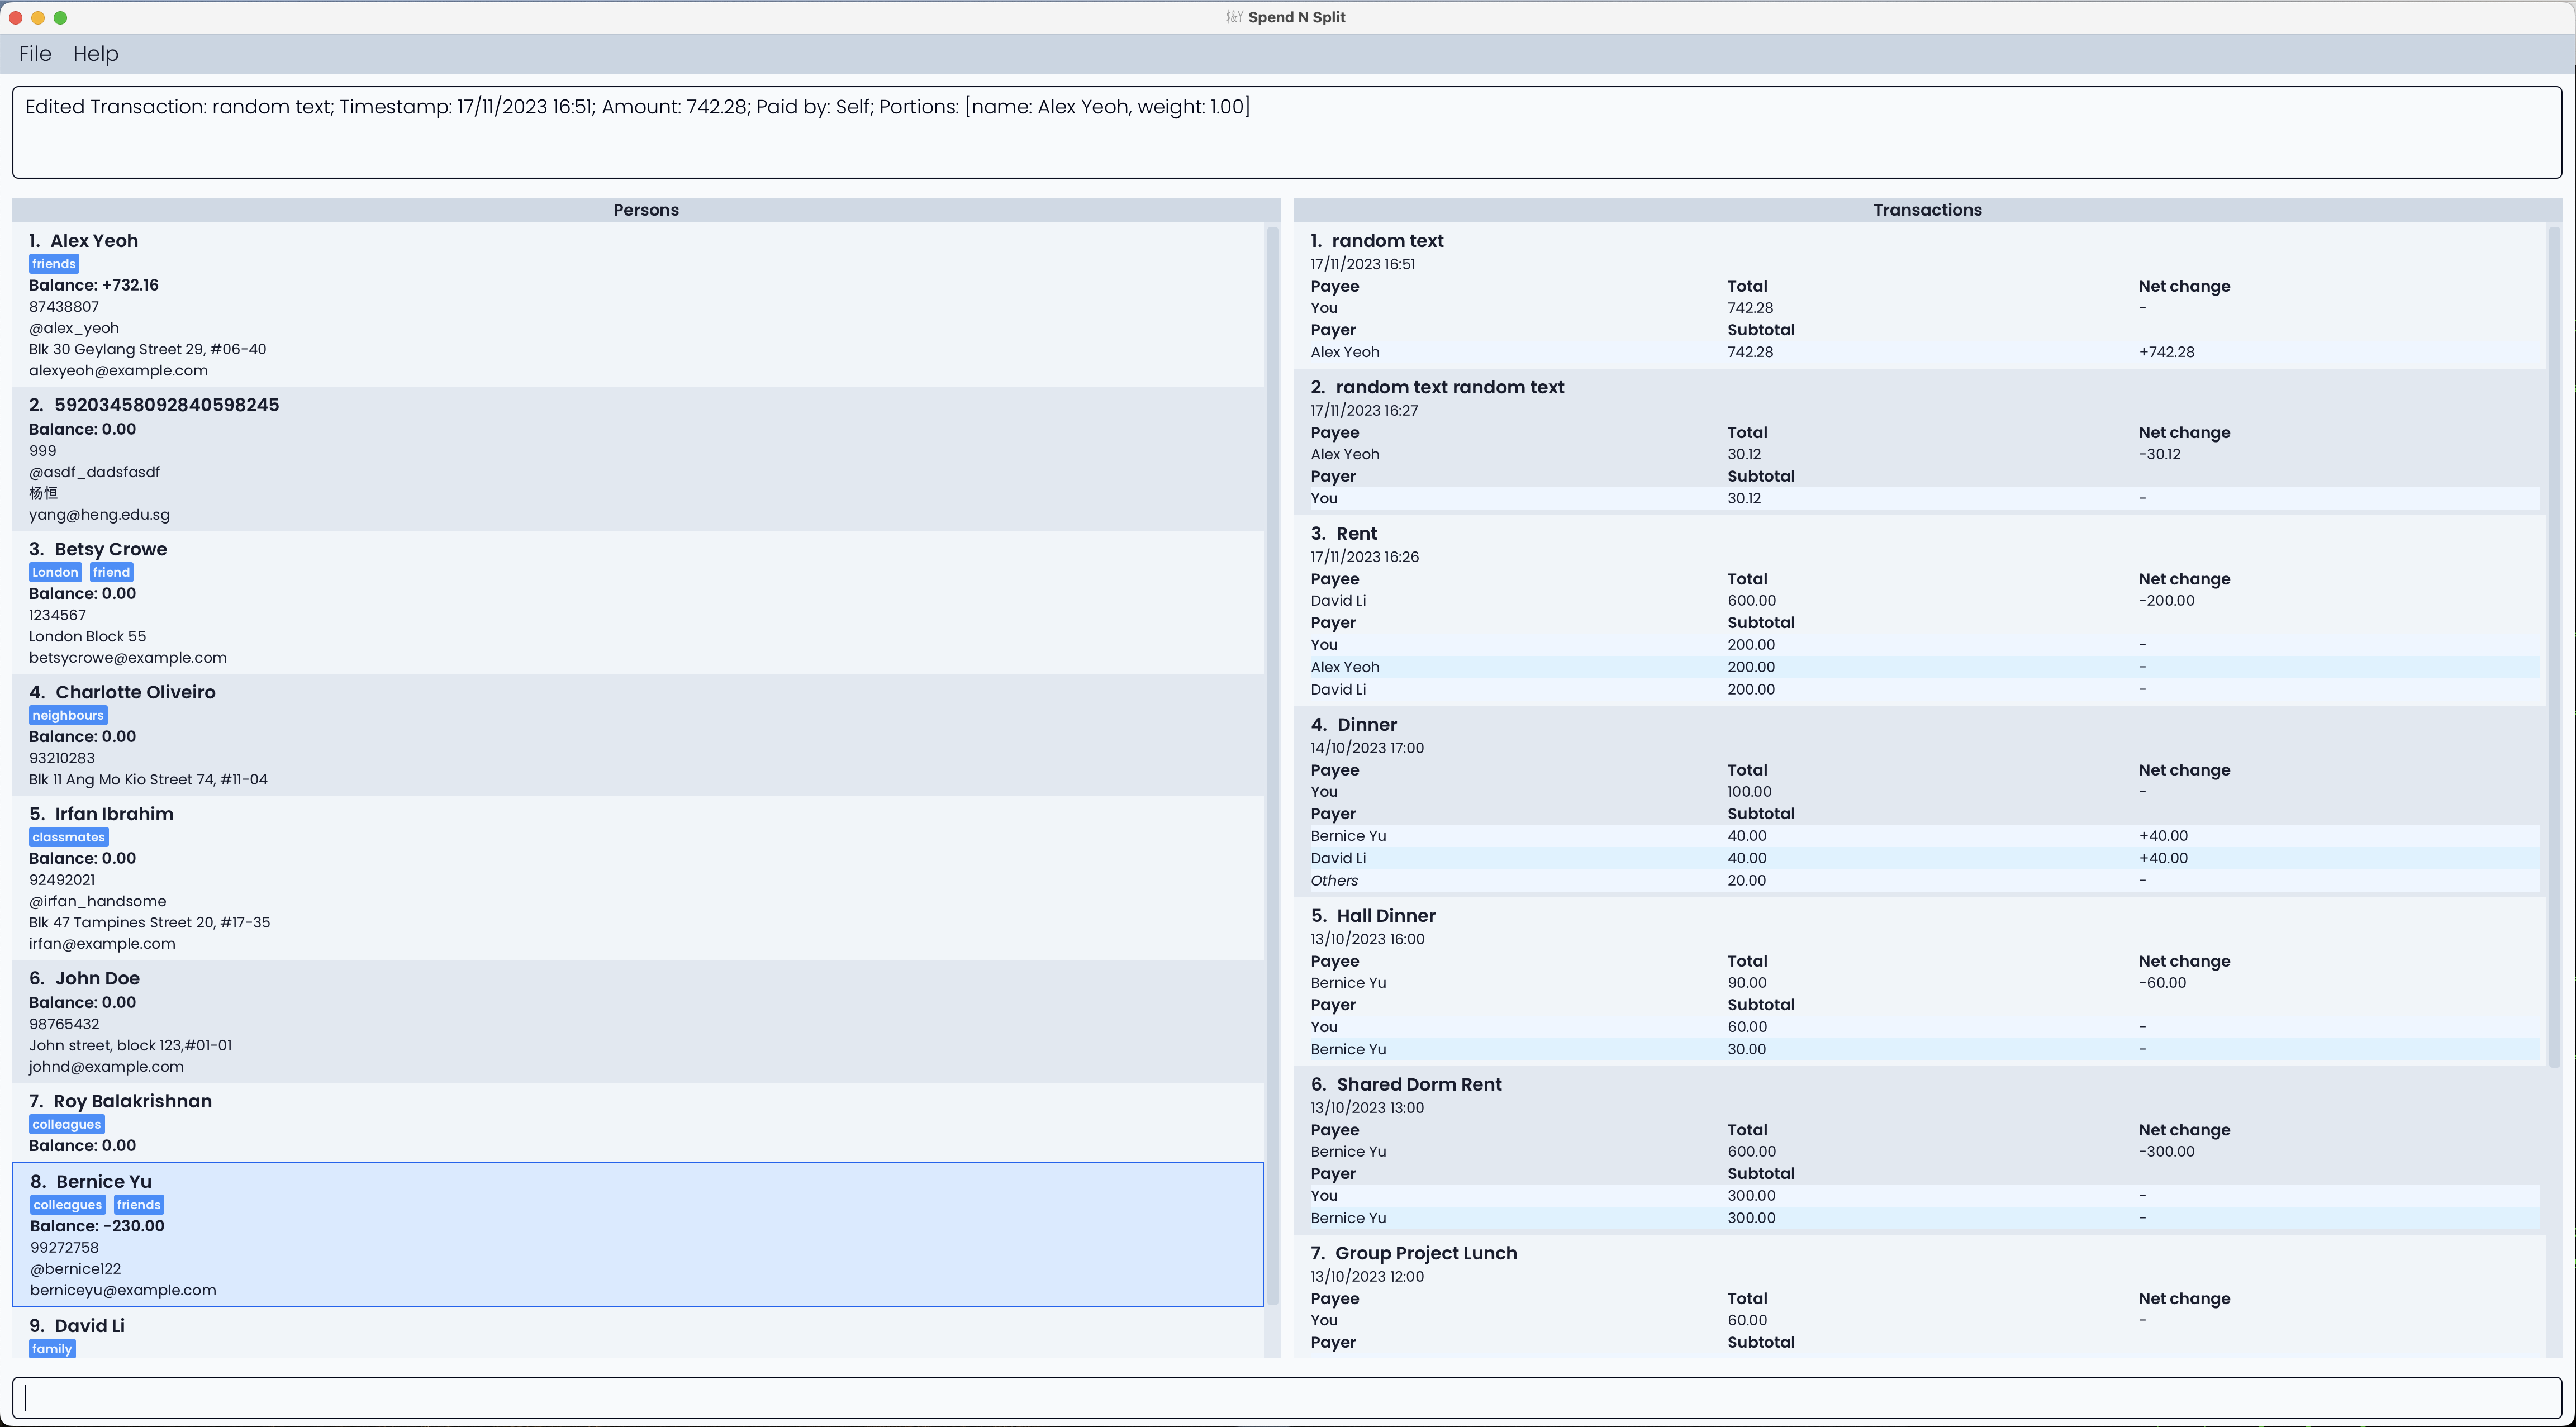Open the Help menu
This screenshot has height=1427, width=2576.
pyautogui.click(x=95, y=54)
